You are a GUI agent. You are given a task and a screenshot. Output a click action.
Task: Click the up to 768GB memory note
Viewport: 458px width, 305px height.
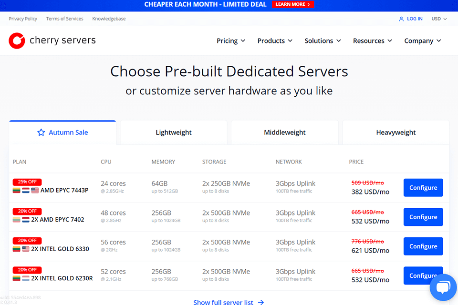point(165,279)
